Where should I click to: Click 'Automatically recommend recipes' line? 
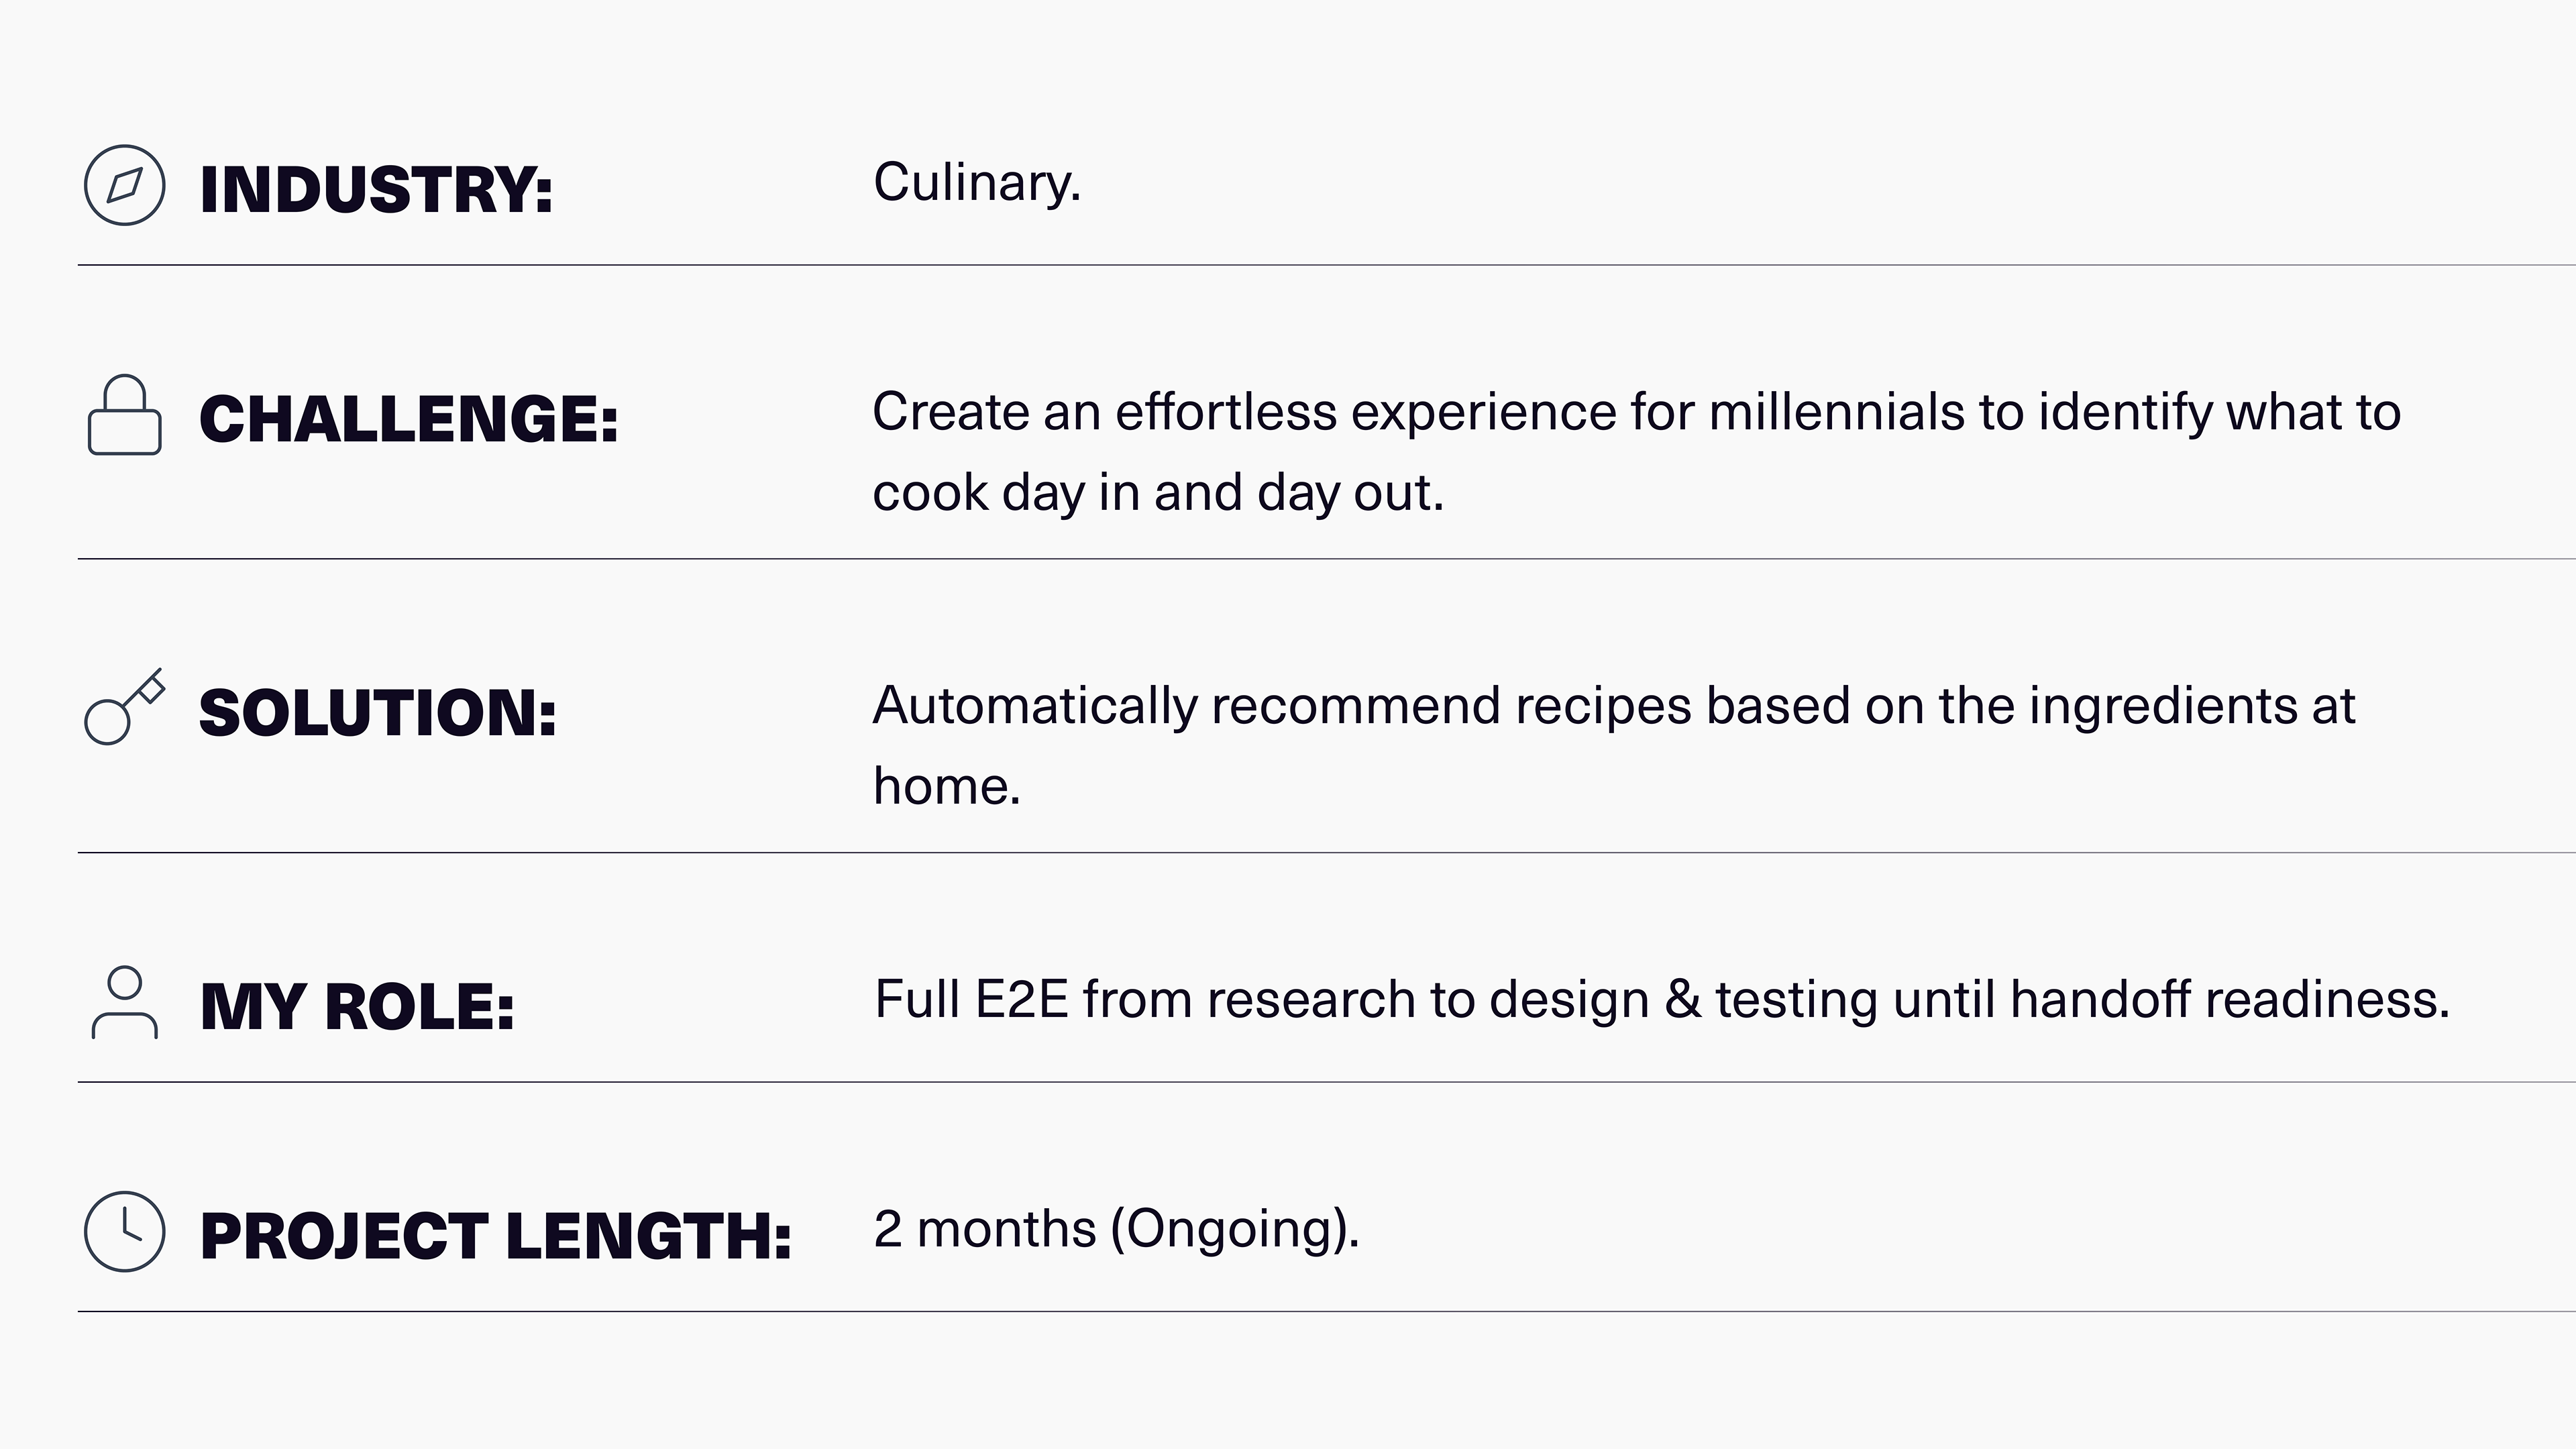point(1614,706)
